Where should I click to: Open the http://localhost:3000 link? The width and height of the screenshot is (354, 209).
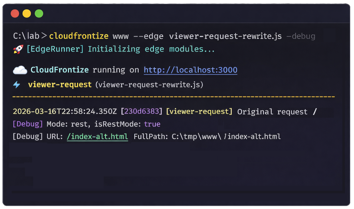[190, 70]
